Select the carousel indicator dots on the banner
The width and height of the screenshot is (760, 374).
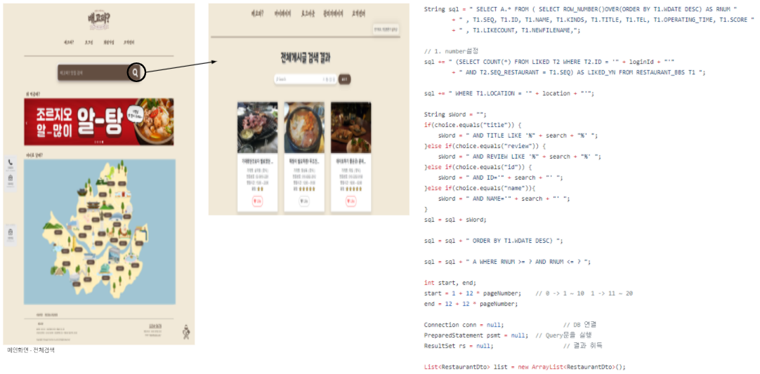pos(98,142)
